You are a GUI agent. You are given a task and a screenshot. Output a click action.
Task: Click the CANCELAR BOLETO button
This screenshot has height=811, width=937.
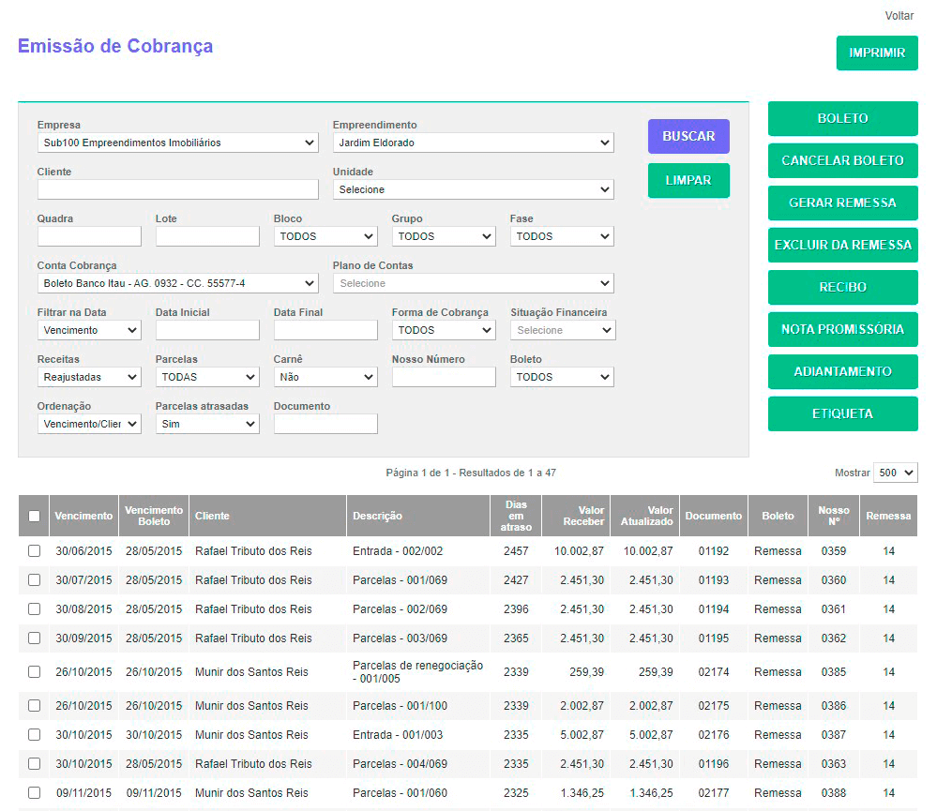coord(842,161)
